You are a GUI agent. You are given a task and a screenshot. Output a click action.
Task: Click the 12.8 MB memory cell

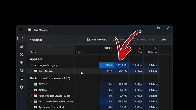[x=121, y=84]
